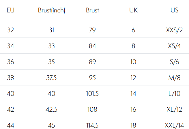The height and width of the screenshot is (129, 189).
Task: Select the US column header
Action: point(174,11)
